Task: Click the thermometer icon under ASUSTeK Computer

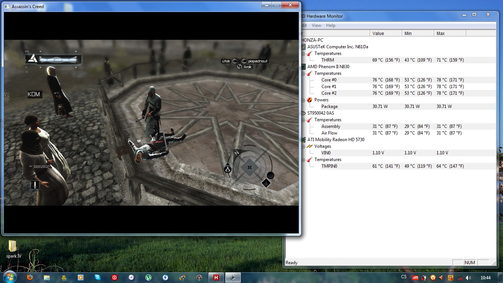Action: [310, 53]
